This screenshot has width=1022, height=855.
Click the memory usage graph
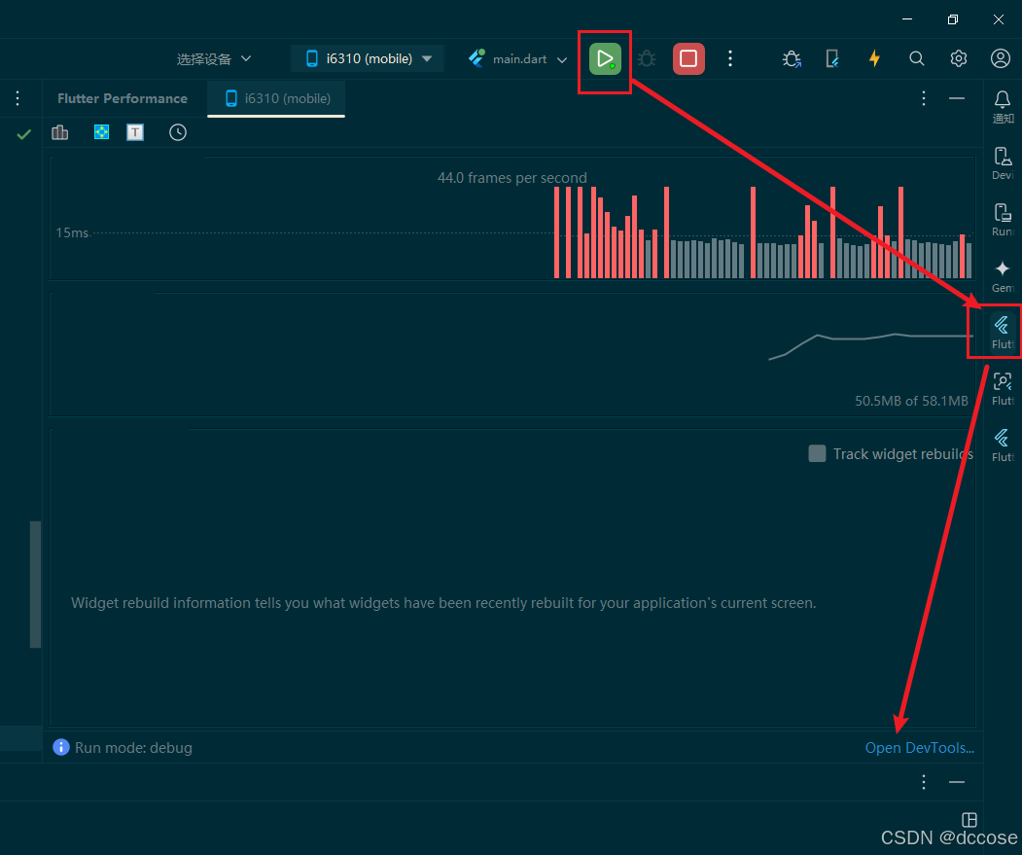point(512,355)
